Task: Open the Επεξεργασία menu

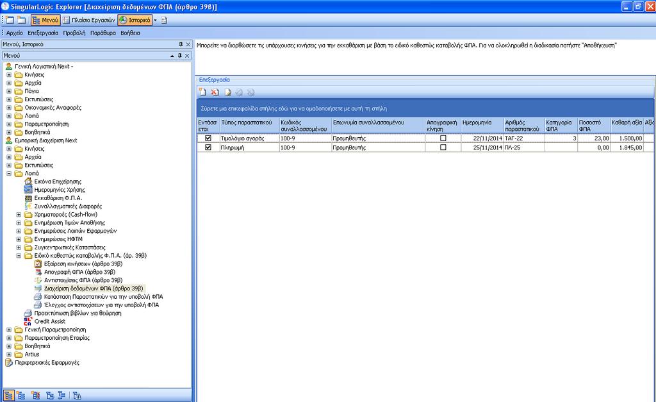Action: point(43,33)
